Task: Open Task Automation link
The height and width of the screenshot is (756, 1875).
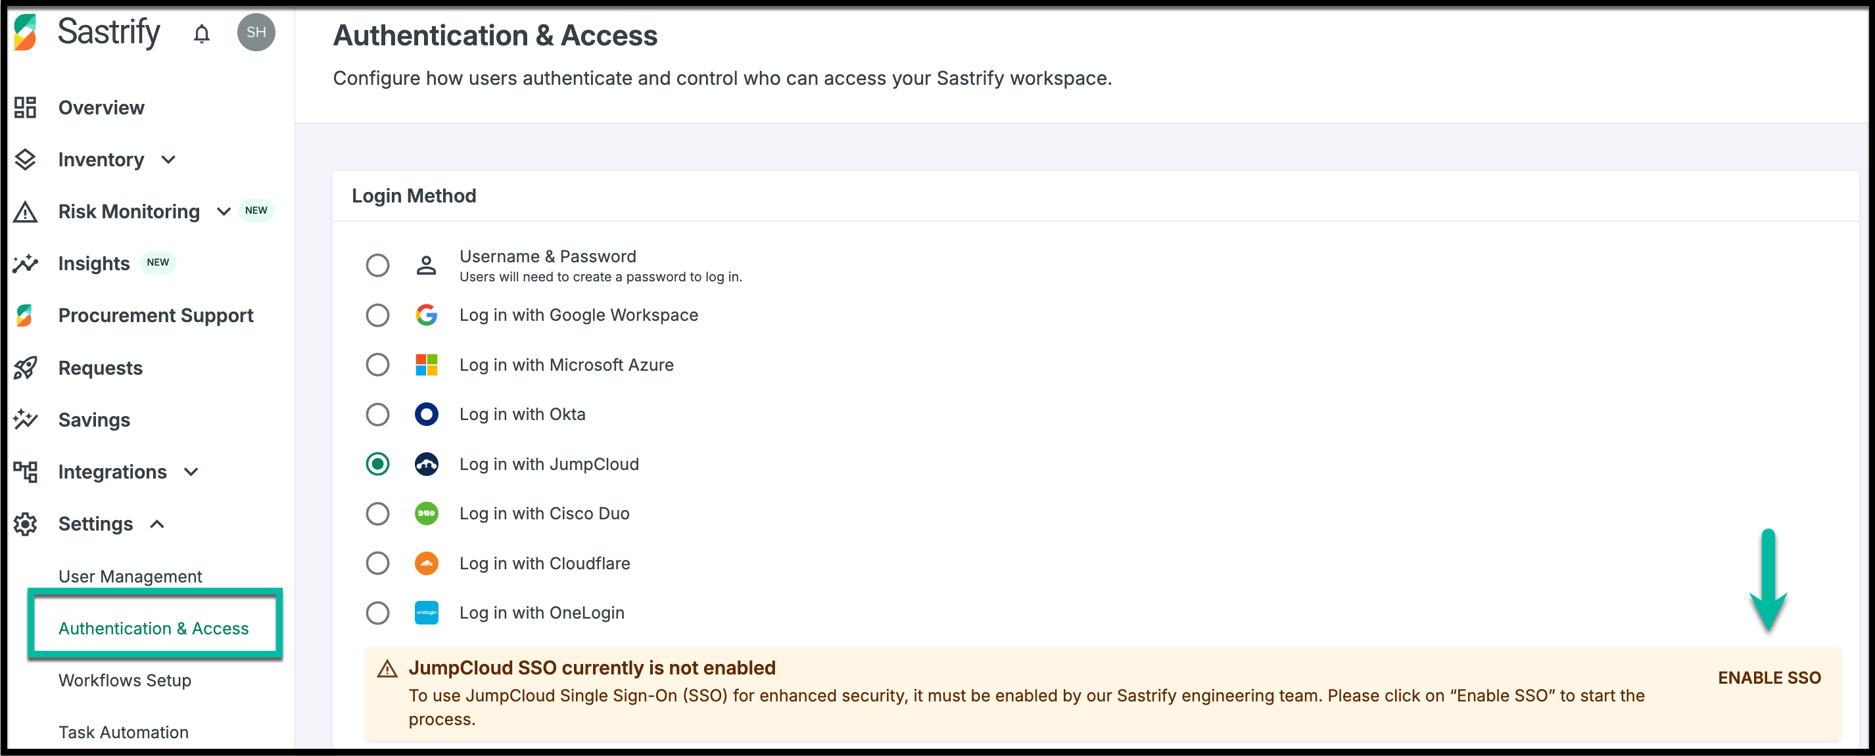Action: tap(123, 732)
